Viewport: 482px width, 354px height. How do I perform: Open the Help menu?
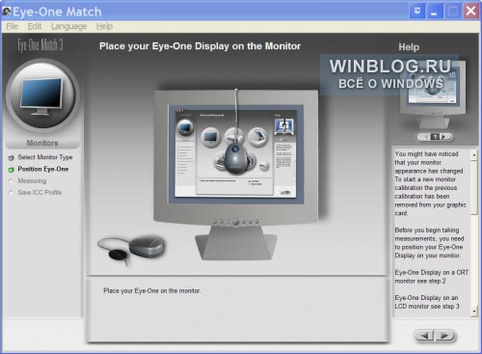point(104,26)
